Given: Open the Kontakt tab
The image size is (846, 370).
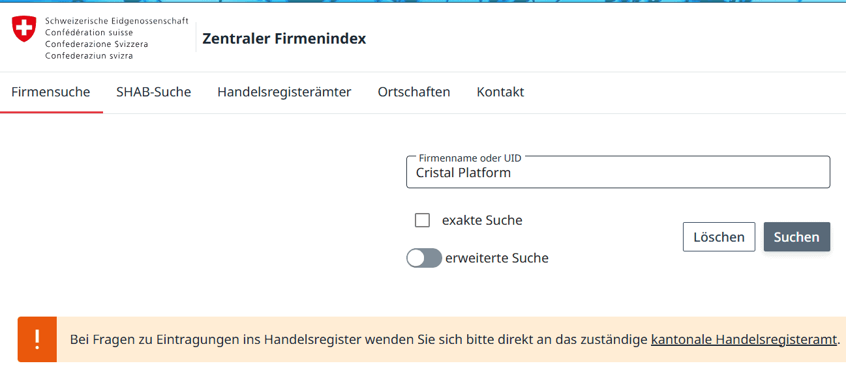Looking at the screenshot, I should [x=500, y=92].
